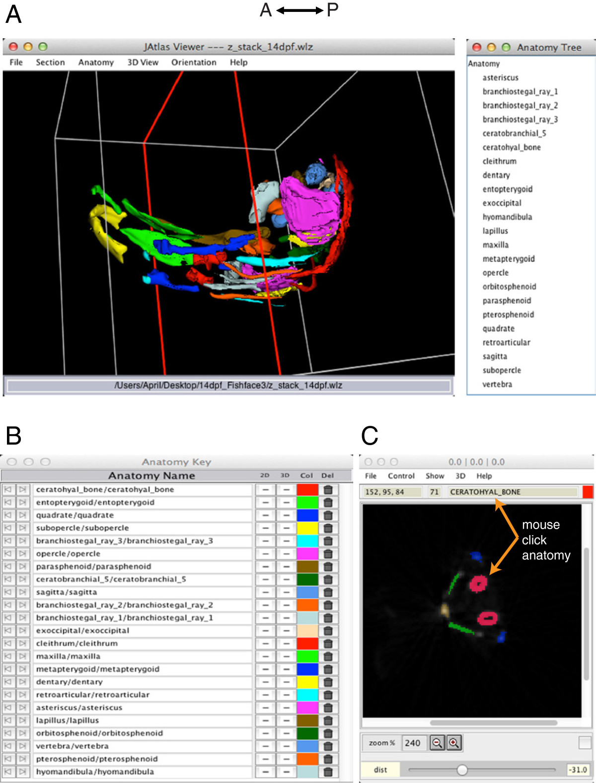Toggle 2D visibility for subopercle
The height and width of the screenshot is (783, 596).
tap(266, 528)
